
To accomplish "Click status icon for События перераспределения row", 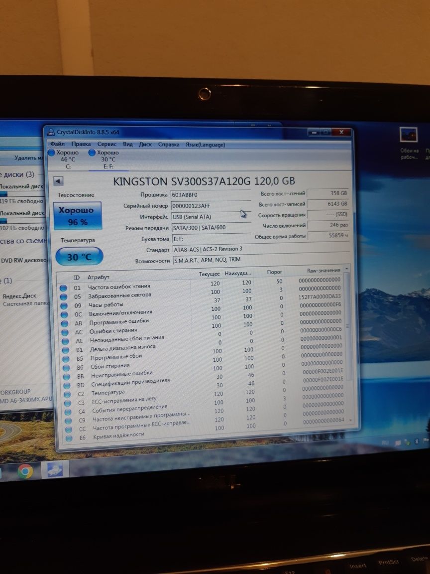I will (68, 412).
